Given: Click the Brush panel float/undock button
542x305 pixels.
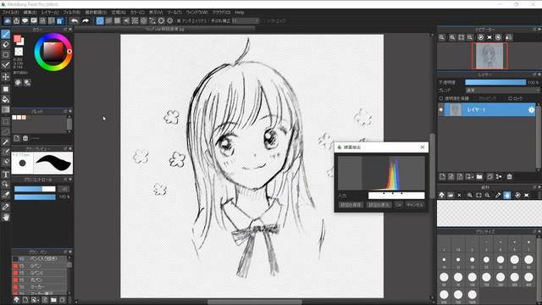Looking at the screenshot, I should tap(65, 252).
